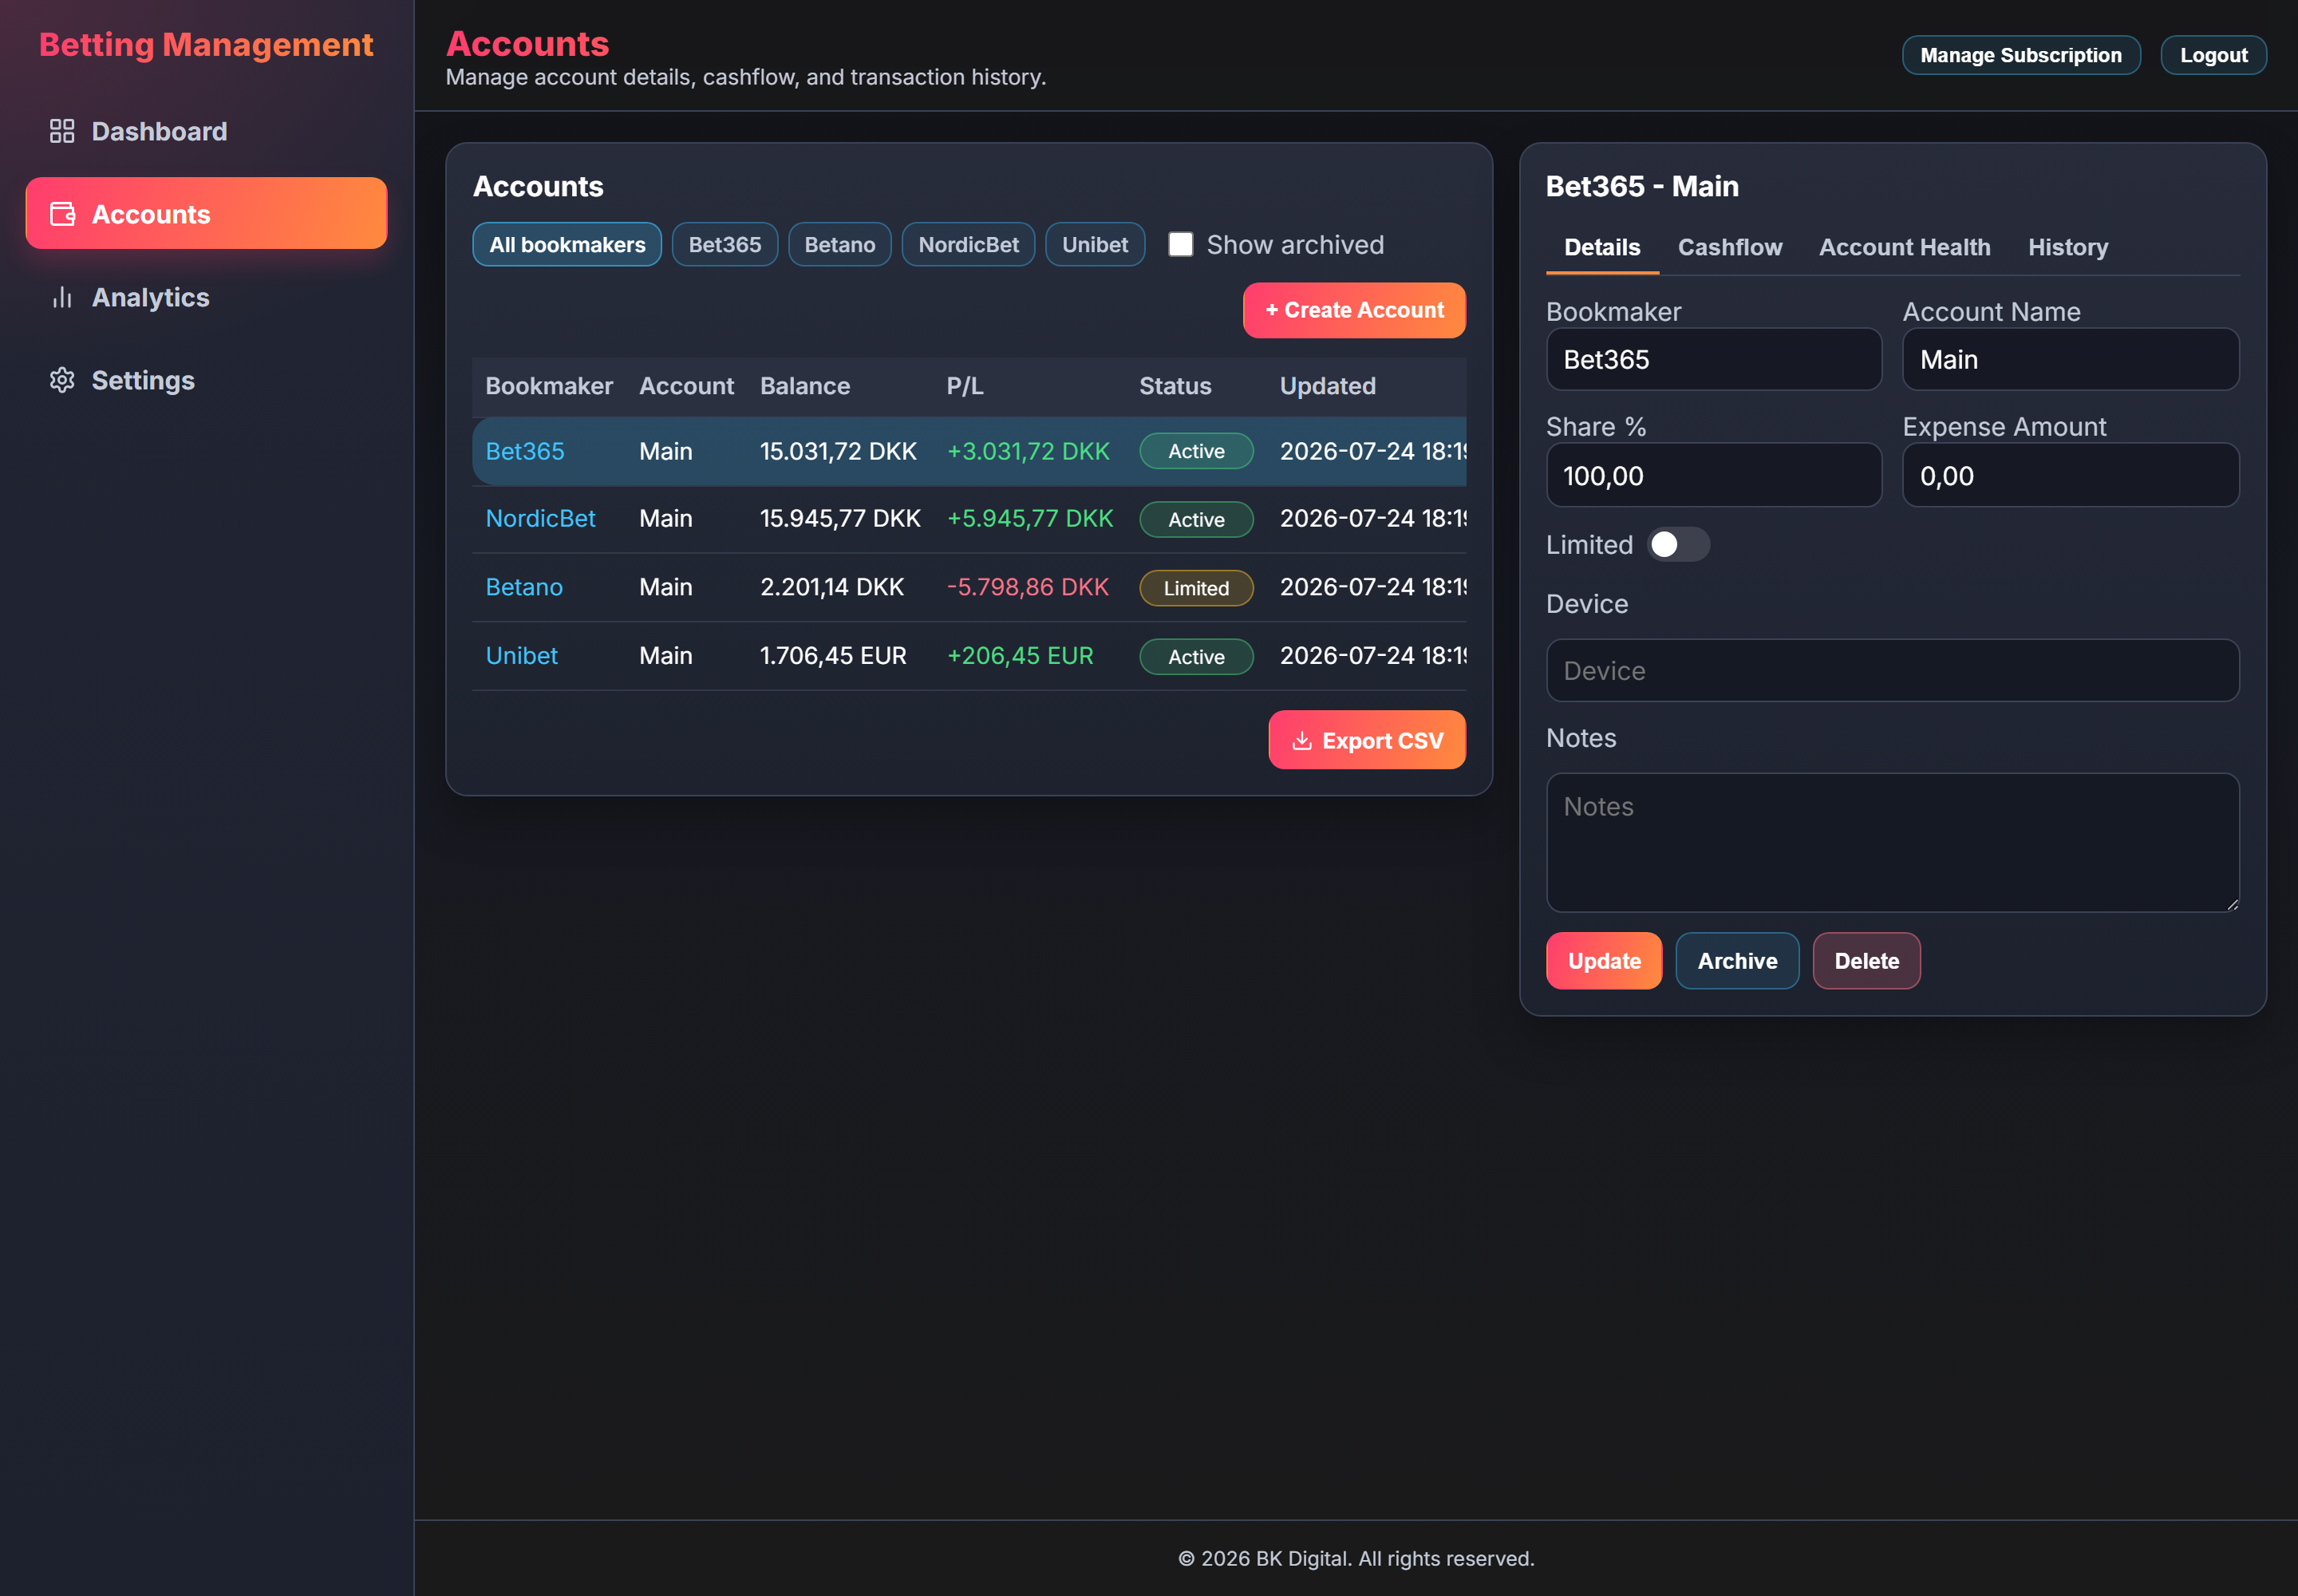Click the Analytics bar chart icon
The height and width of the screenshot is (1596, 2298).
click(x=62, y=297)
